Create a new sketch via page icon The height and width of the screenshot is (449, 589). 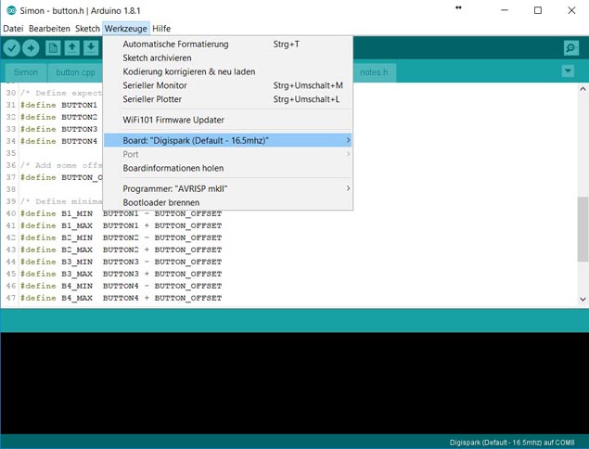click(53, 48)
